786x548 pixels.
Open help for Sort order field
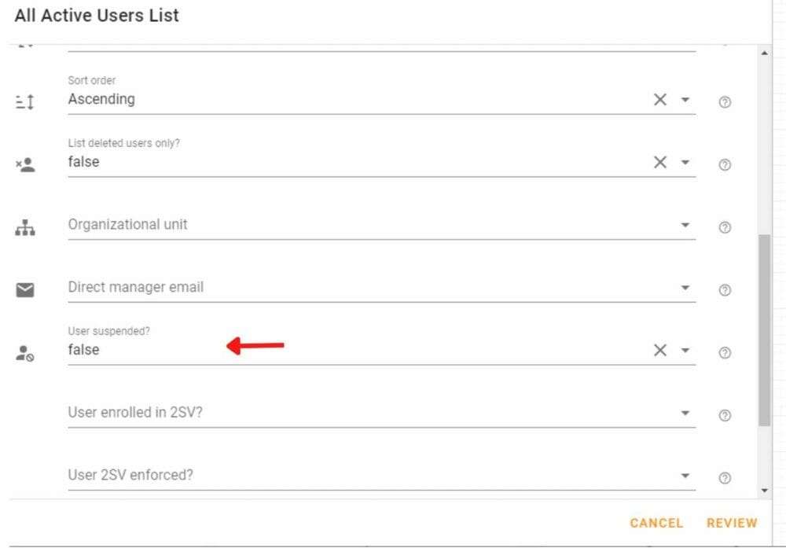(x=725, y=101)
